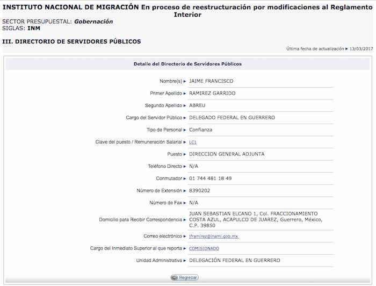Open the COMISIONADO superior link
376x286 pixels.
coord(204,248)
